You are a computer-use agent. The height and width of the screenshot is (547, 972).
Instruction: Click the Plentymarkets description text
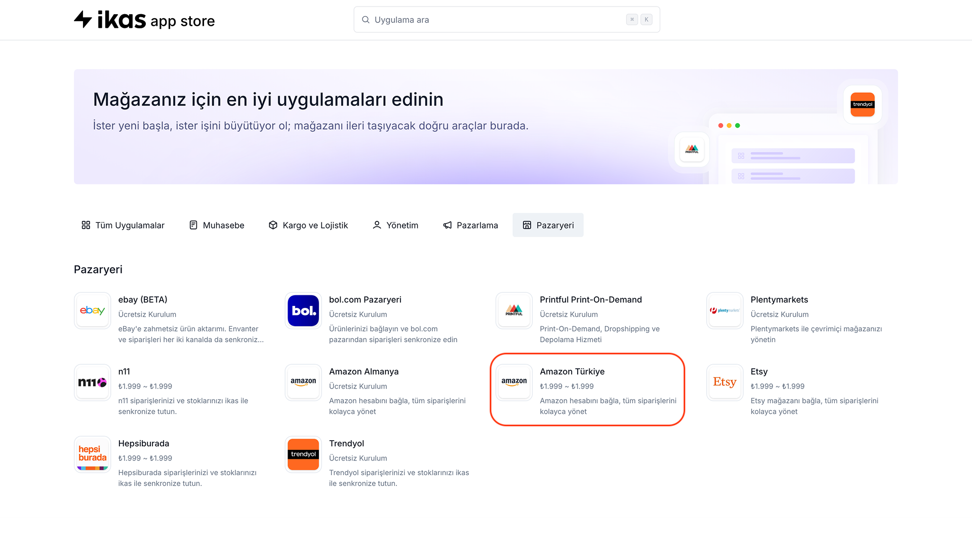pyautogui.click(x=816, y=334)
